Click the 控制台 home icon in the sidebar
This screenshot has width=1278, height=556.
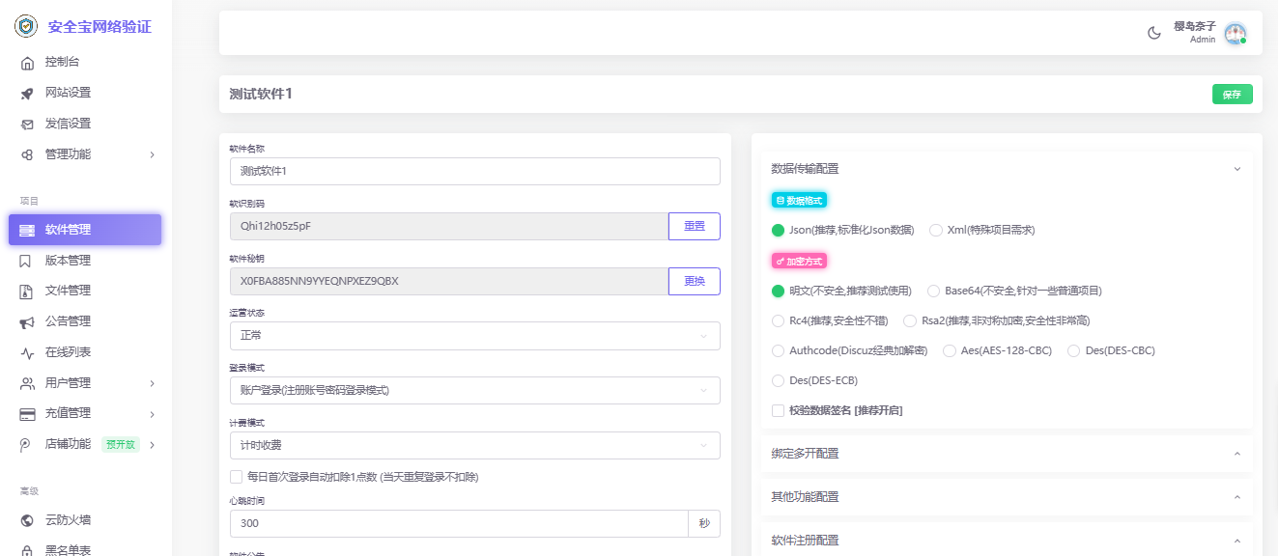point(27,63)
